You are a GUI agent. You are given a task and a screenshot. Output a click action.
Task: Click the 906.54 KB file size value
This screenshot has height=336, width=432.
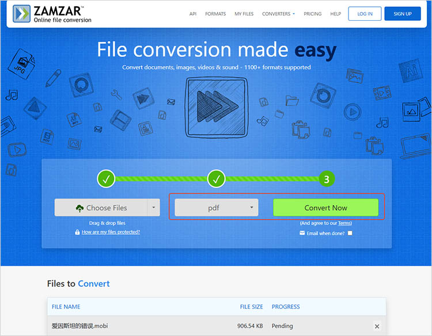click(250, 326)
